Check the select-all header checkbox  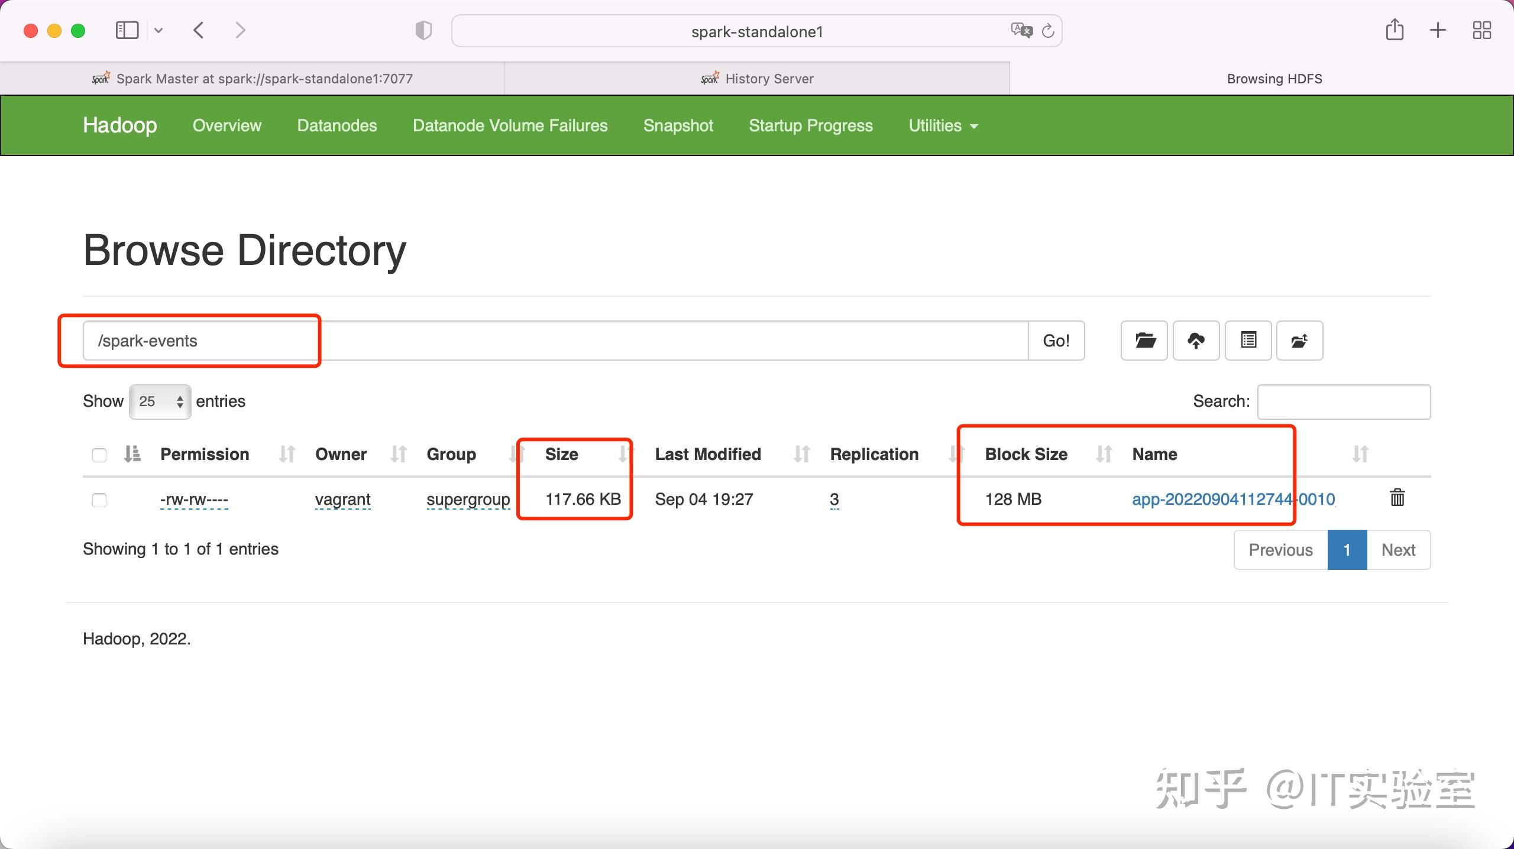(x=99, y=455)
